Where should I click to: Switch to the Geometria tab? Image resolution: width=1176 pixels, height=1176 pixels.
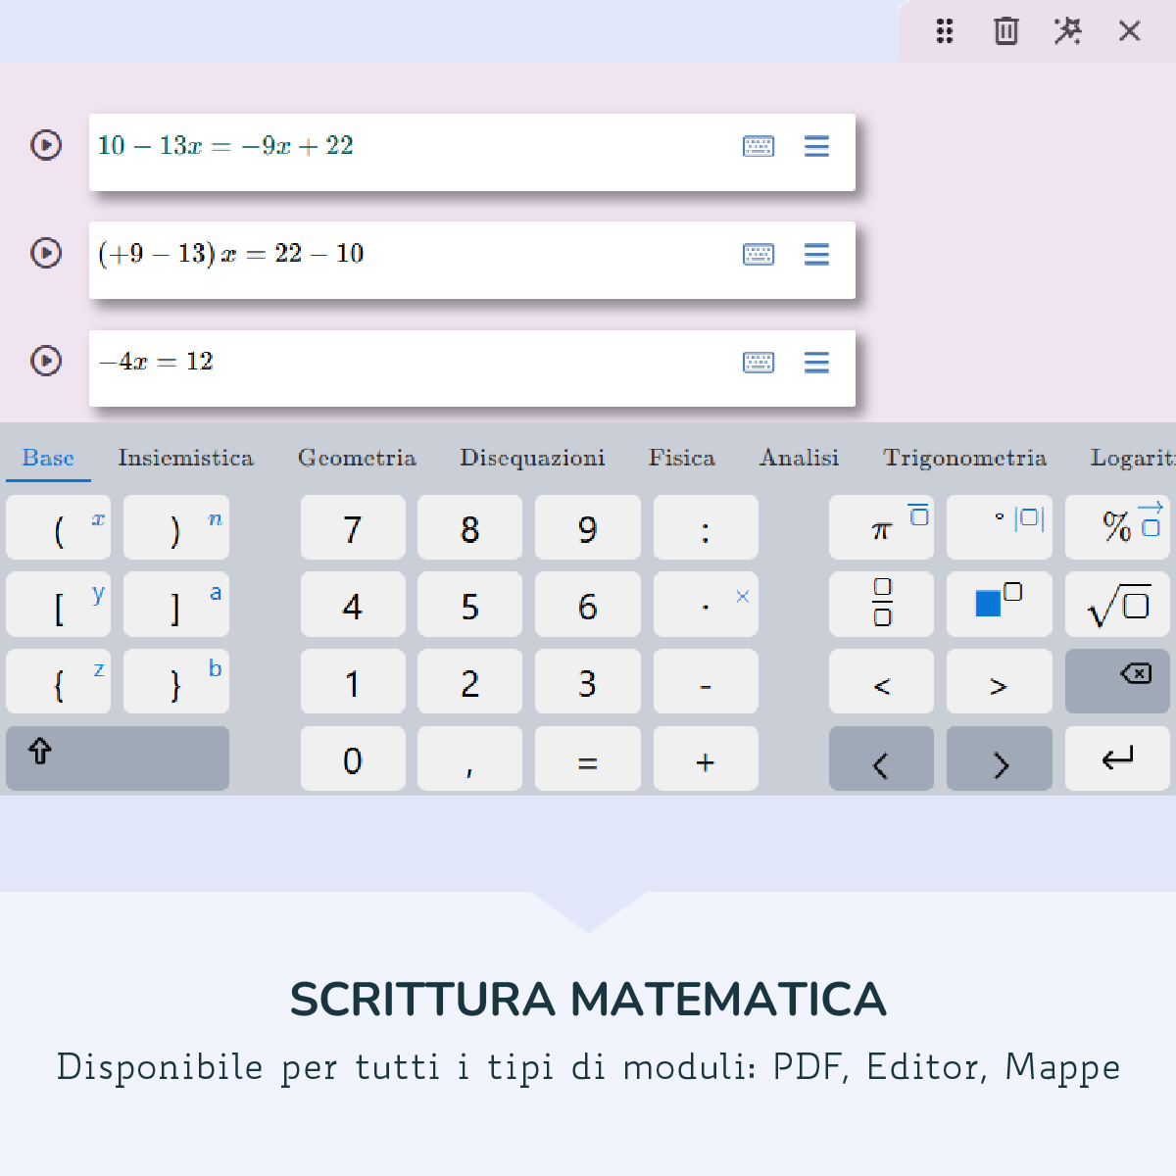357,458
